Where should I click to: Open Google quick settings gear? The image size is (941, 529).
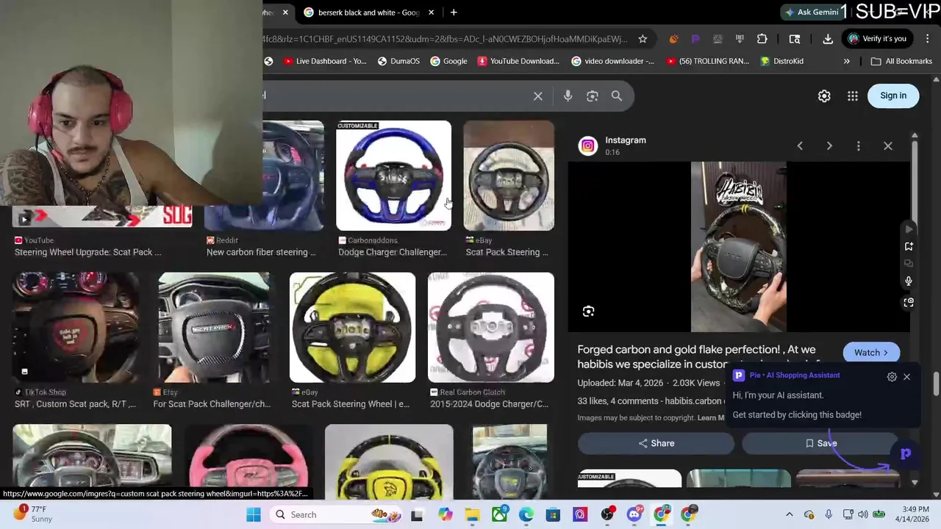click(824, 96)
